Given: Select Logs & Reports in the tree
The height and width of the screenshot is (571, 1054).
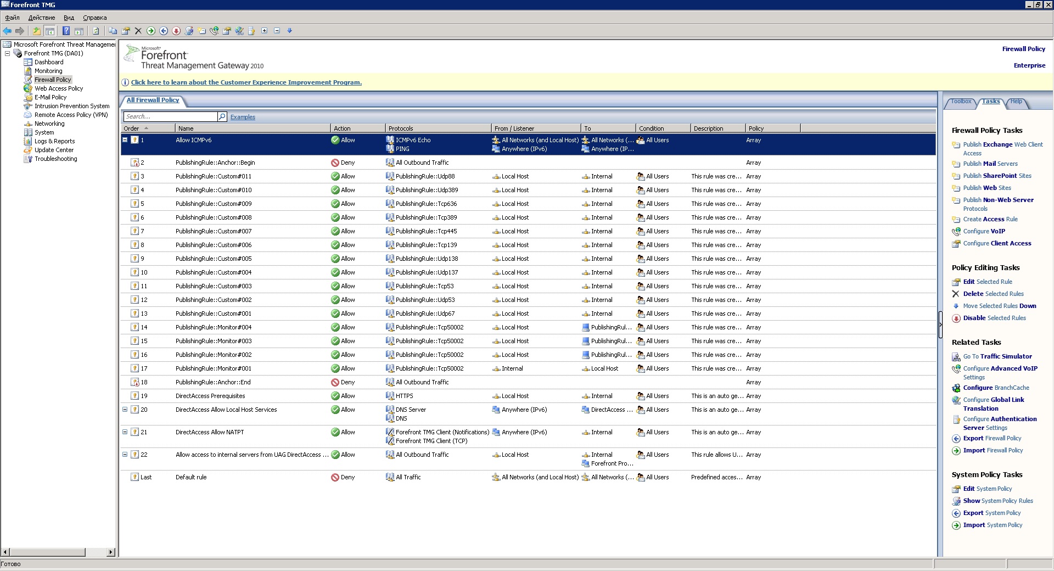Looking at the screenshot, I should pos(54,141).
